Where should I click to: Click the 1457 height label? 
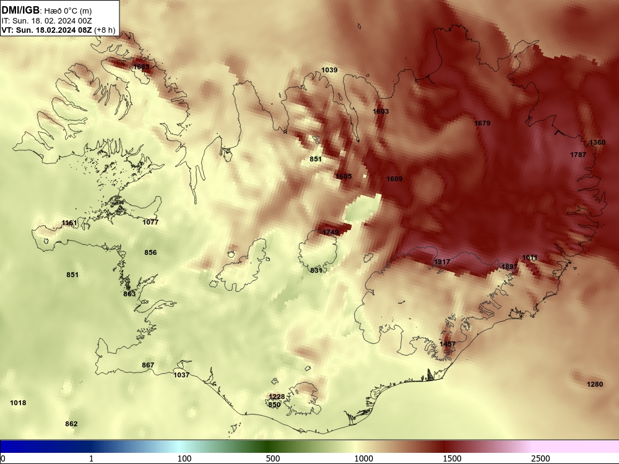tap(448, 344)
